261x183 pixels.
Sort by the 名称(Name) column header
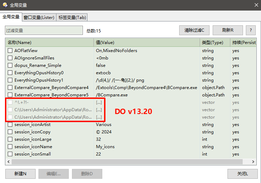point(49,43)
